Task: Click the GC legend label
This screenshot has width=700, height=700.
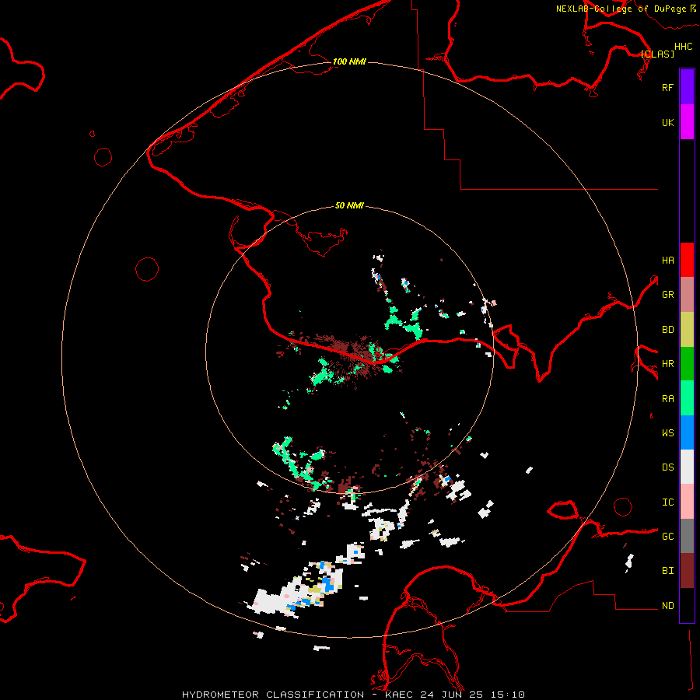Action: point(667,537)
